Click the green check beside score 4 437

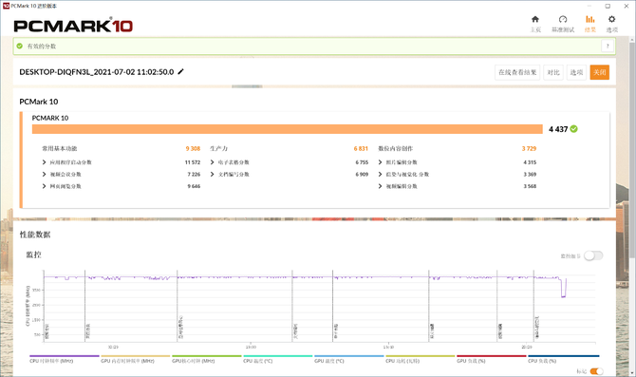(574, 129)
